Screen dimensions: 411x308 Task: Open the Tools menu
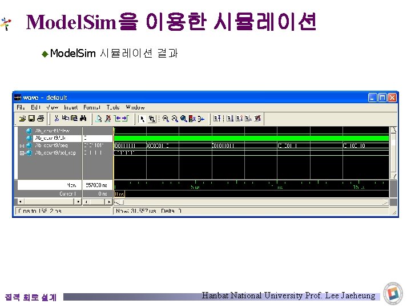[x=113, y=107]
